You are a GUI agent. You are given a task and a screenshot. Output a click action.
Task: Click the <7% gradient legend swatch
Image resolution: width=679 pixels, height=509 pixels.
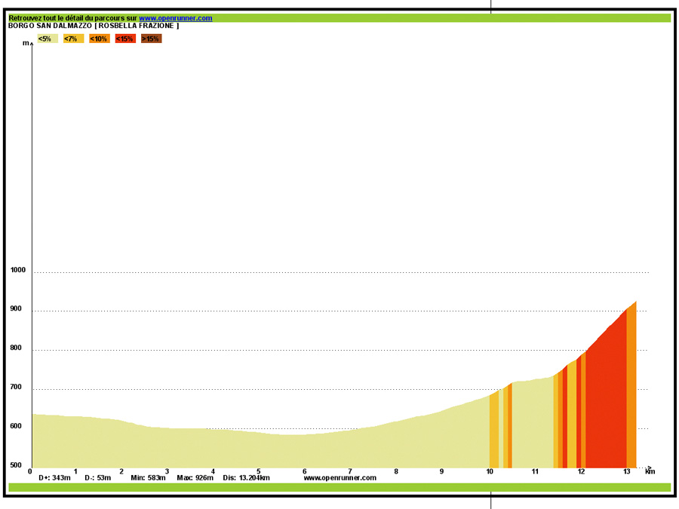click(x=73, y=39)
